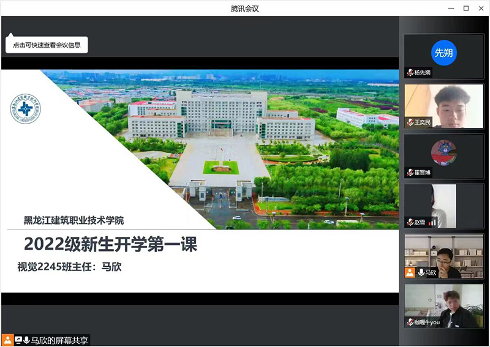Click muted mic icon beside 咖喱牛you
Viewport: 490px width, 347px height.
410,323
